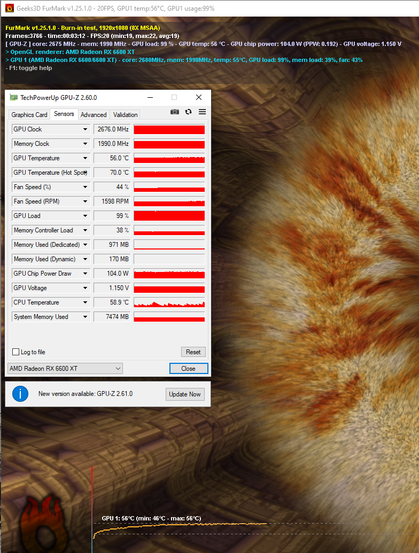The image size is (419, 553).
Task: Click the 1598 RPM fan speed value
Action: pos(112,202)
